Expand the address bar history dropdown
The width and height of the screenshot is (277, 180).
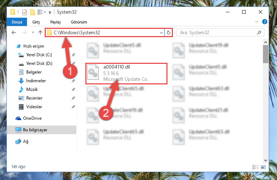click(161, 33)
